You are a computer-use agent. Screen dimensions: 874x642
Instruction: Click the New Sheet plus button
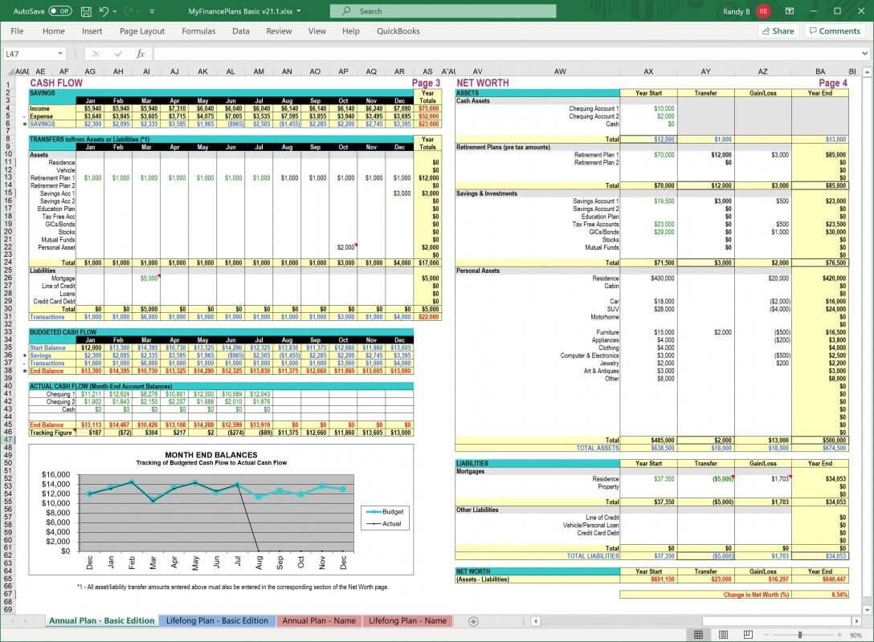click(x=474, y=620)
